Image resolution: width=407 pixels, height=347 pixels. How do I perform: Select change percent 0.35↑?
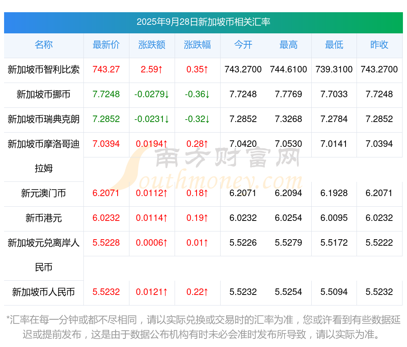[197, 70]
